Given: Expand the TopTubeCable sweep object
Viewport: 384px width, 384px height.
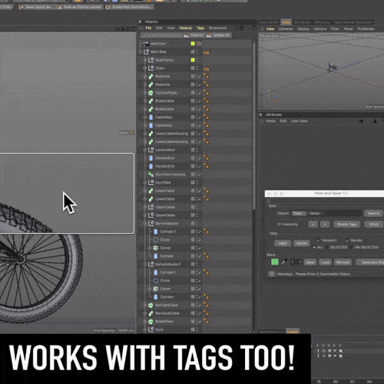Looking at the screenshot, I should [145, 93].
